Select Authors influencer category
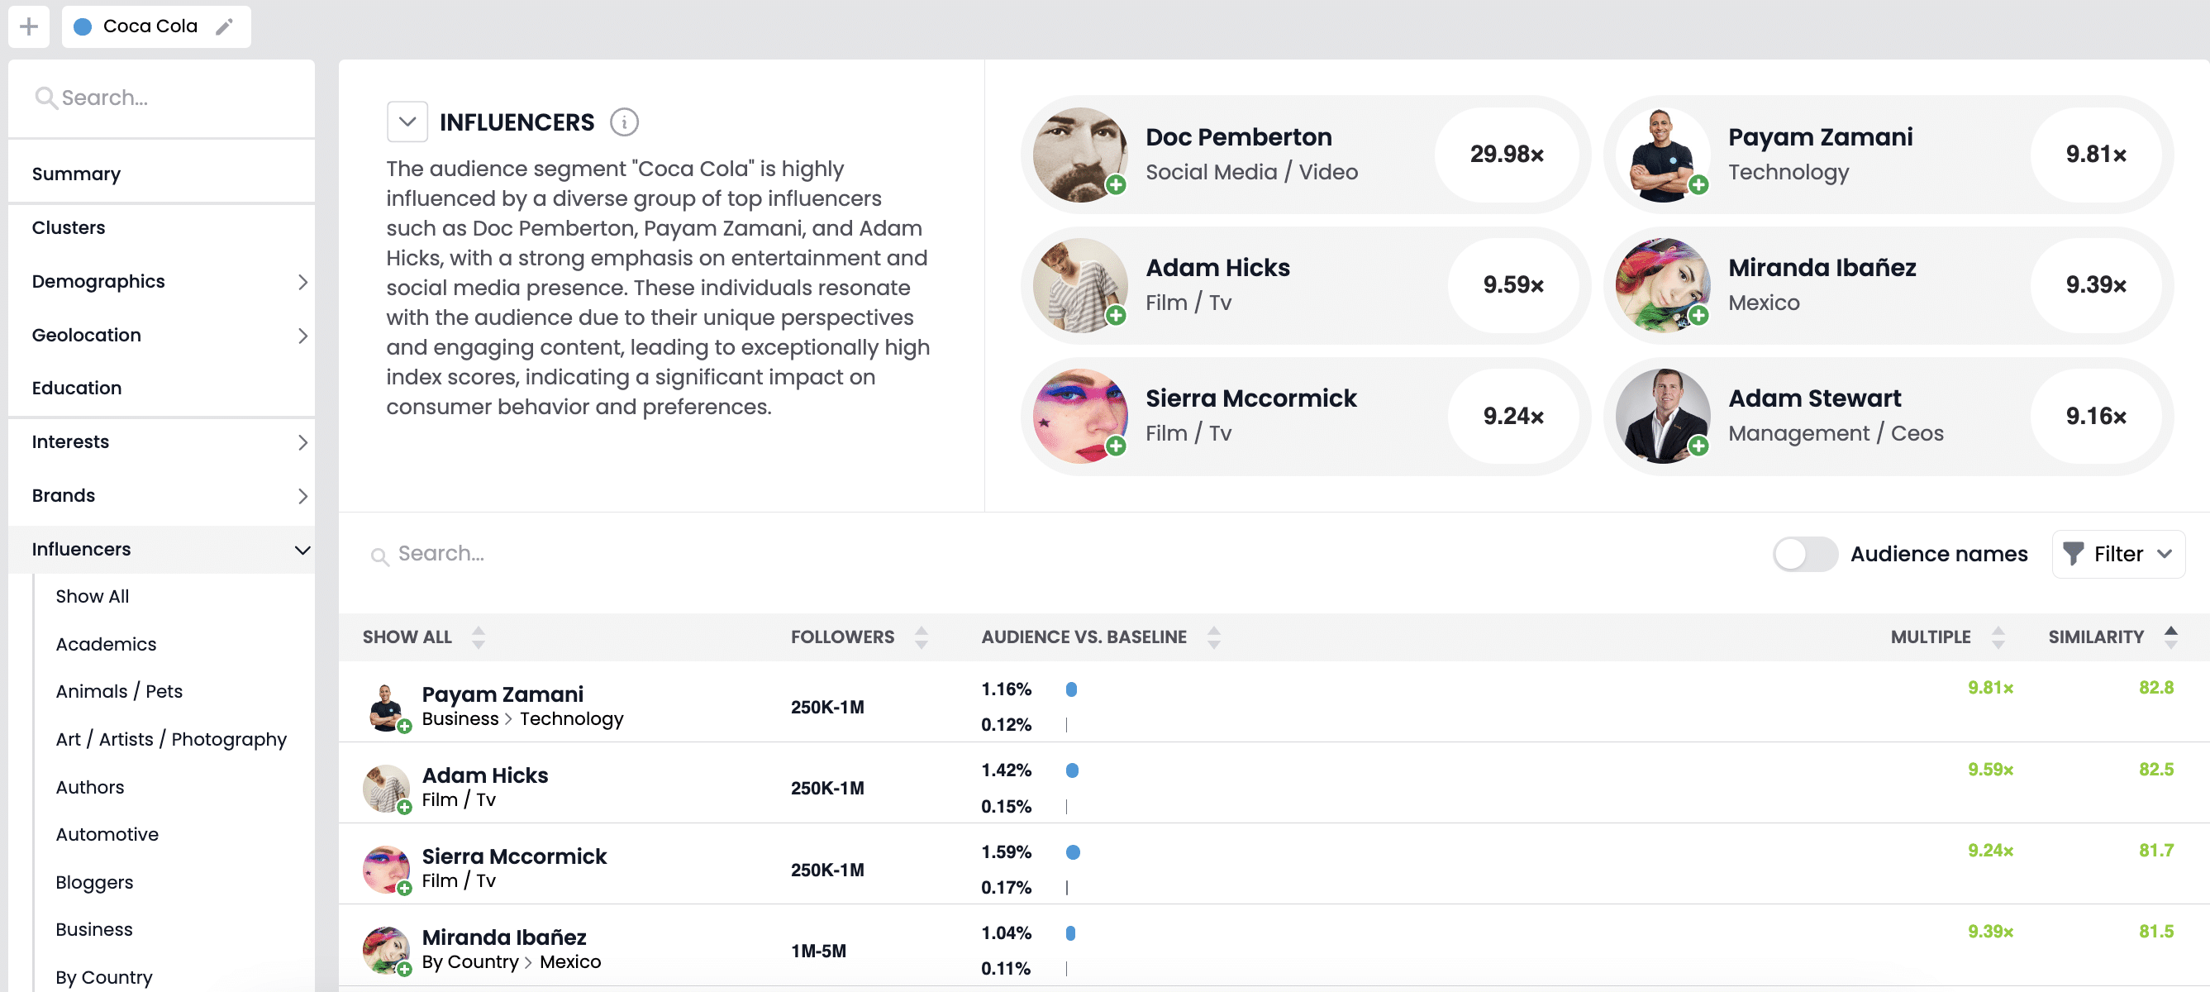Image resolution: width=2210 pixels, height=992 pixels. tap(89, 787)
